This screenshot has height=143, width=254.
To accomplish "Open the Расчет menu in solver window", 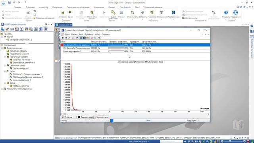I will coord(74,35).
